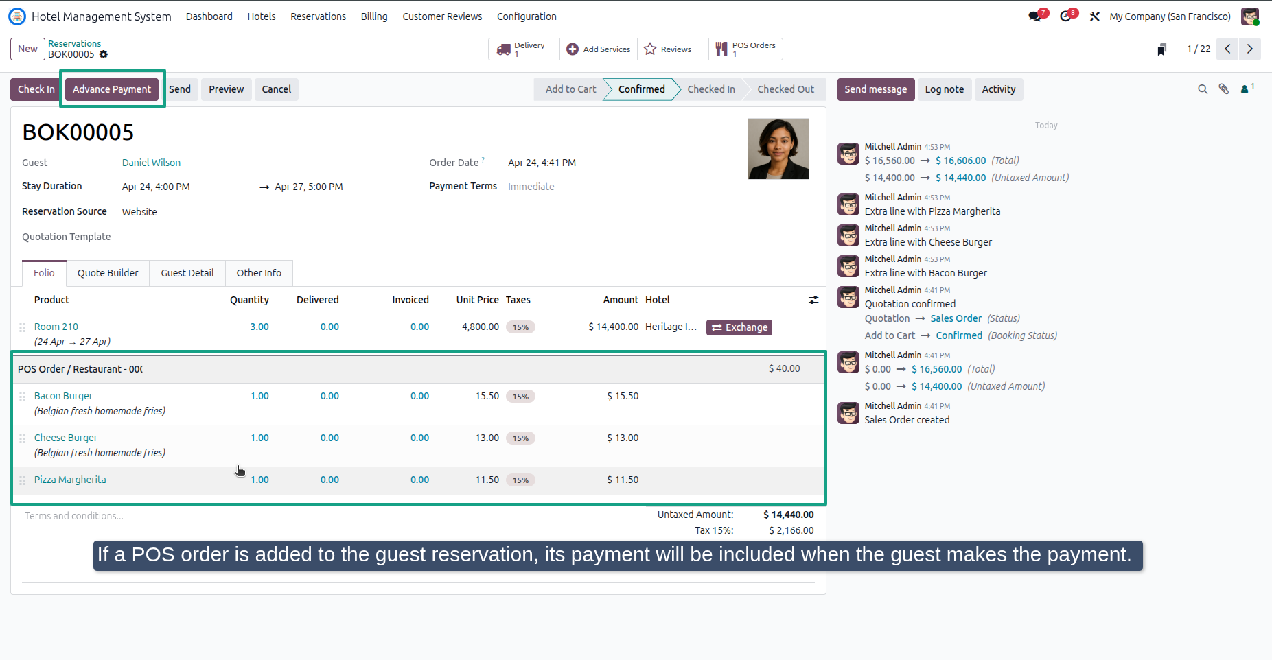The image size is (1272, 660).
Task: Open the Activity scheduling button
Action: point(998,89)
